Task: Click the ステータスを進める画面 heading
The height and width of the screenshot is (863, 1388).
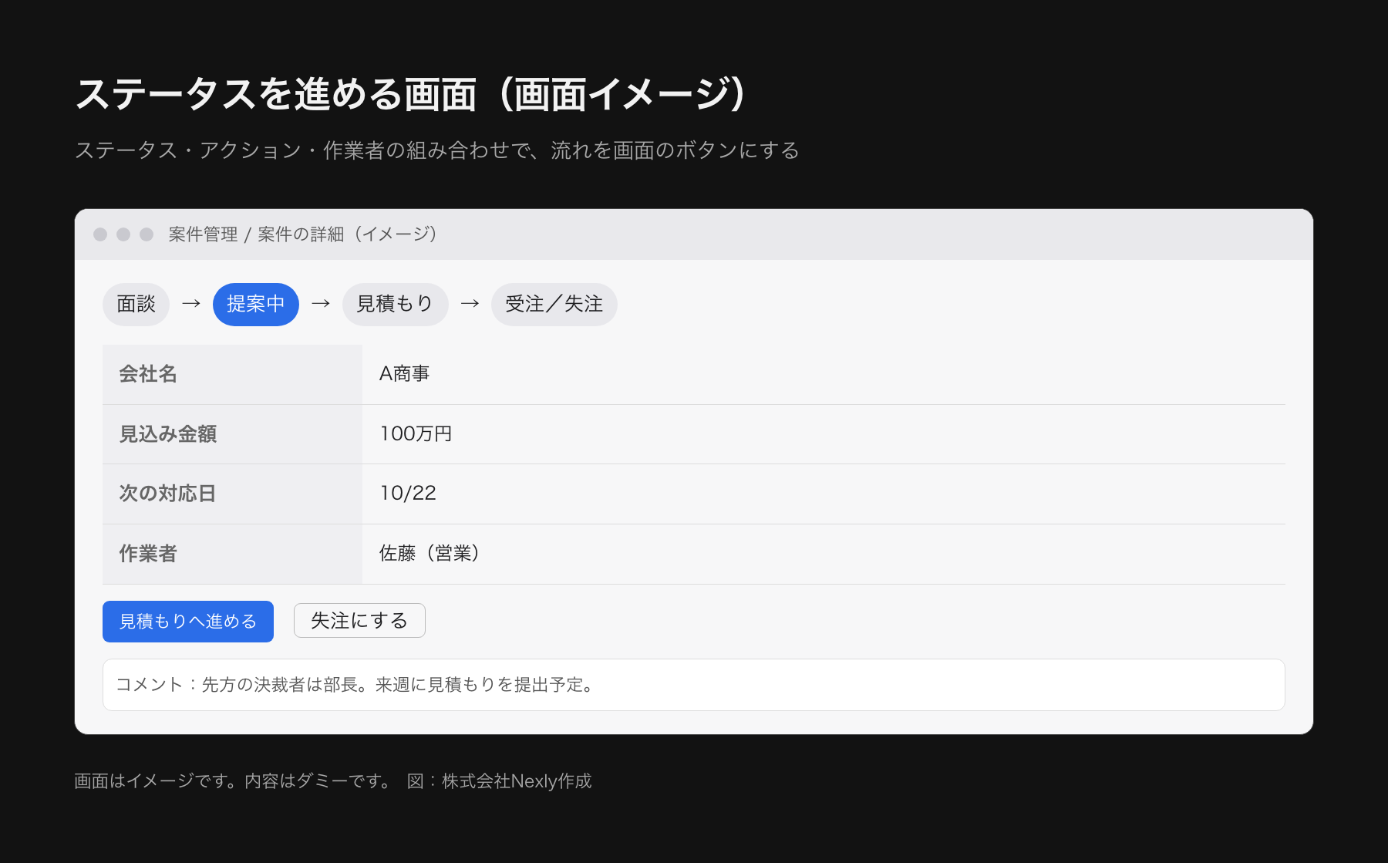Action: tap(411, 94)
